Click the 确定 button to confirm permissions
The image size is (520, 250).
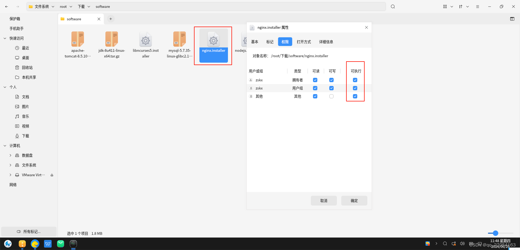pyautogui.click(x=354, y=200)
